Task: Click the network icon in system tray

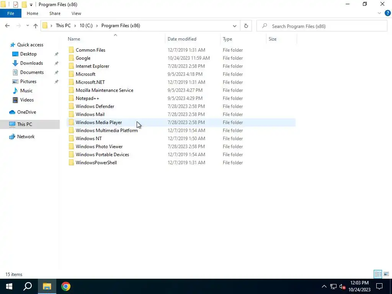Action: click(x=333, y=286)
